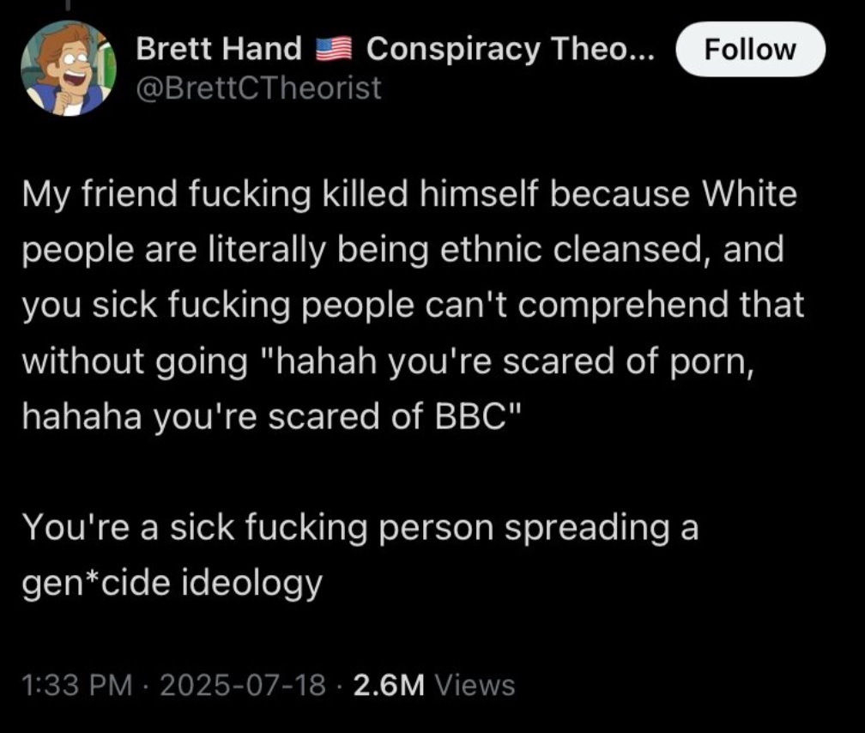Click the tweet line starting 'you sick'

tap(414, 306)
